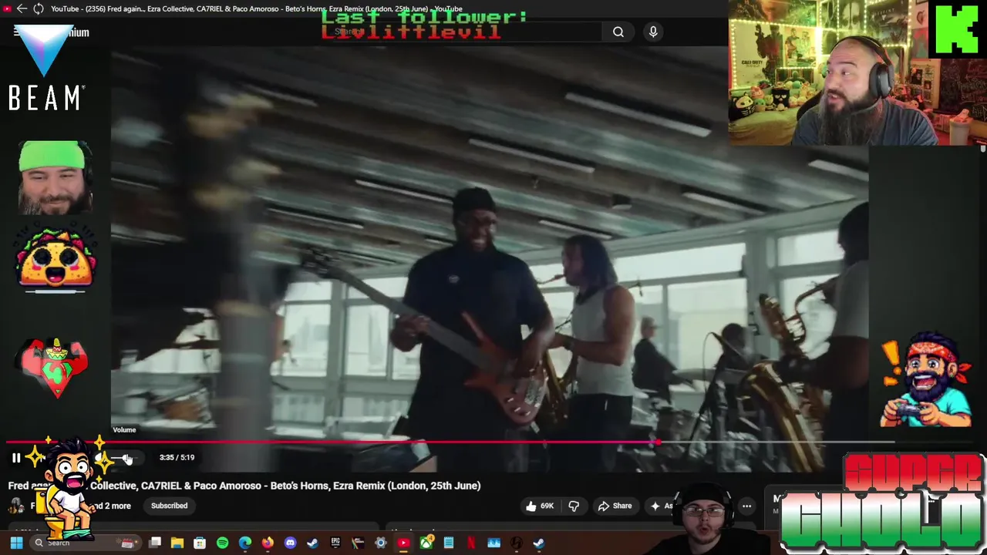Image resolution: width=987 pixels, height=555 pixels.
Task: Open Discord from the taskbar
Action: (x=290, y=543)
